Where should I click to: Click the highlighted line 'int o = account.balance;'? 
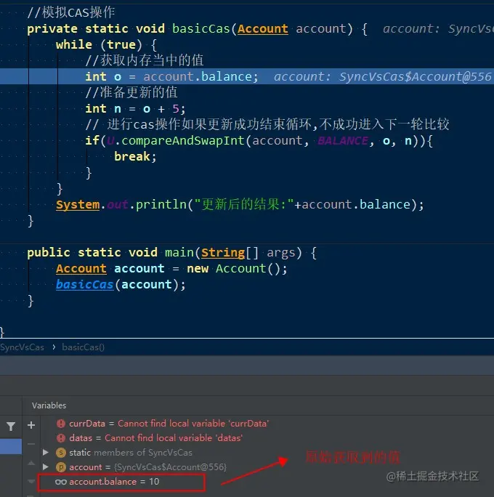172,76
